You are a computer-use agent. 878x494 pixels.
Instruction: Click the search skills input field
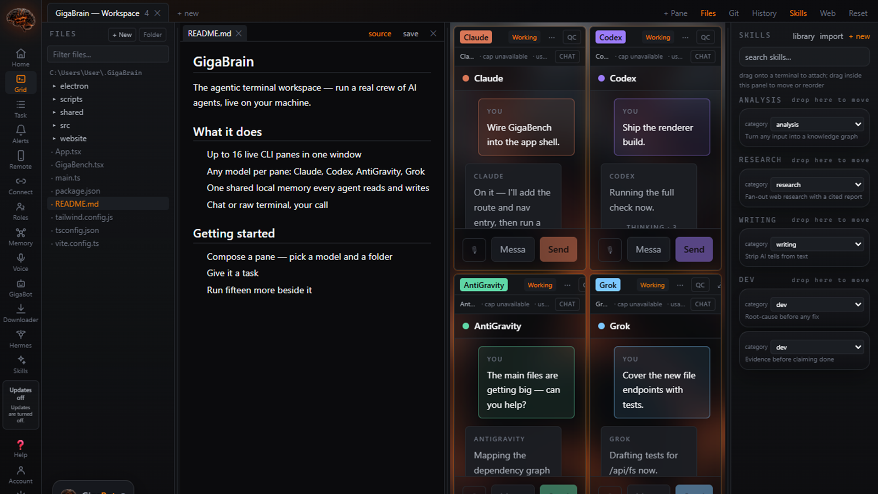(x=804, y=57)
